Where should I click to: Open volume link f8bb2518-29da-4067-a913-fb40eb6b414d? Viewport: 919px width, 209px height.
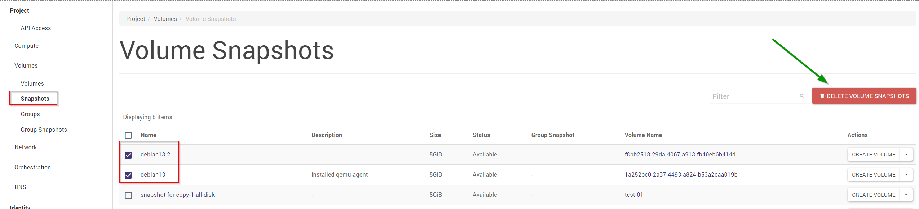680,154
